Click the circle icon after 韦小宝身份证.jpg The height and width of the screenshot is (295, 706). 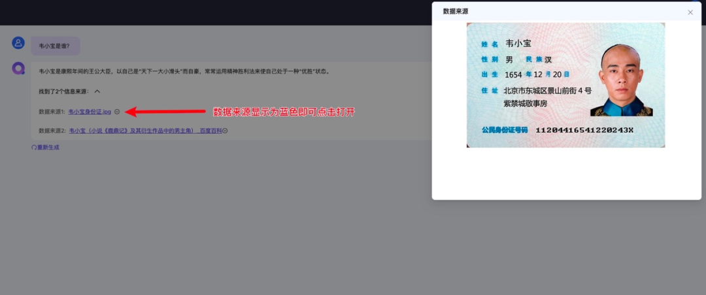pos(117,112)
